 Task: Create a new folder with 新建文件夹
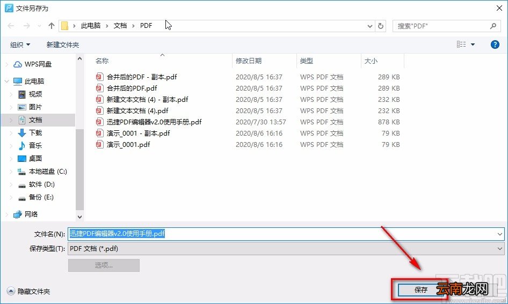62,45
